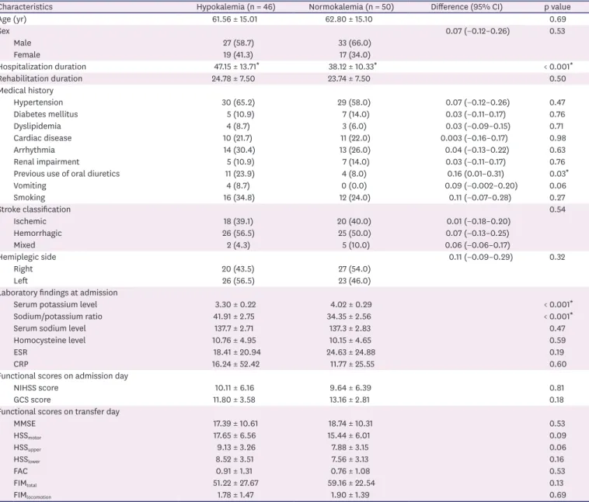Click the value '38.12 ± 10.33'

pos(352,67)
